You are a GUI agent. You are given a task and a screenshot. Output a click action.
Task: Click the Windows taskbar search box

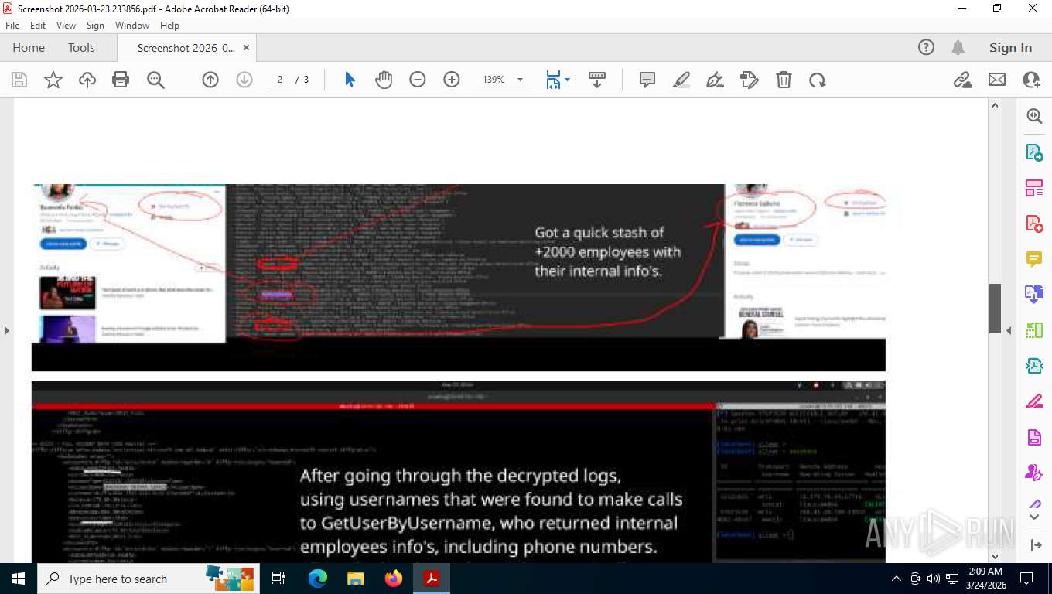[149, 579]
